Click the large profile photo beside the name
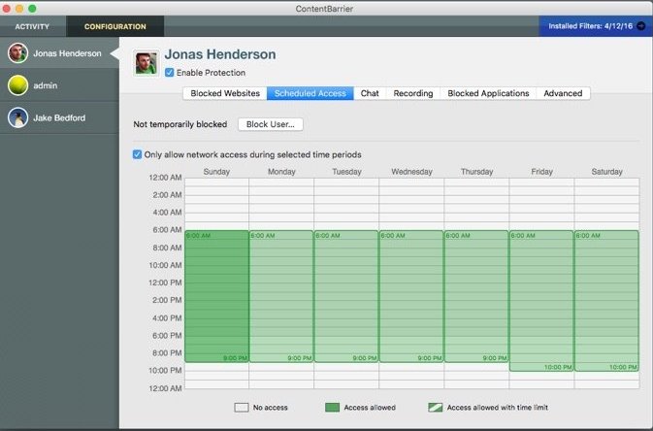The height and width of the screenshot is (431, 653). click(x=147, y=62)
